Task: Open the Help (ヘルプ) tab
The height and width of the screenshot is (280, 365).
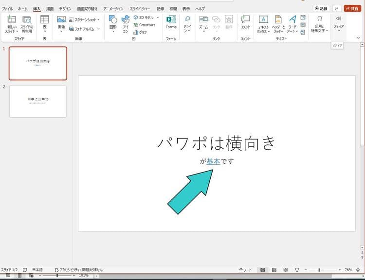Action: [200, 9]
